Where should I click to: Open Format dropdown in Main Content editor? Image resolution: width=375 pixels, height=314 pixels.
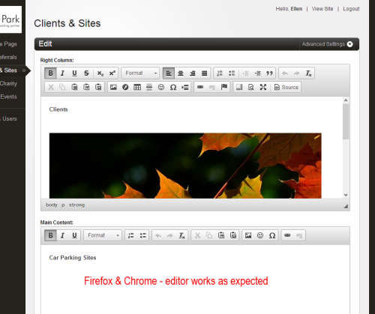click(x=103, y=235)
